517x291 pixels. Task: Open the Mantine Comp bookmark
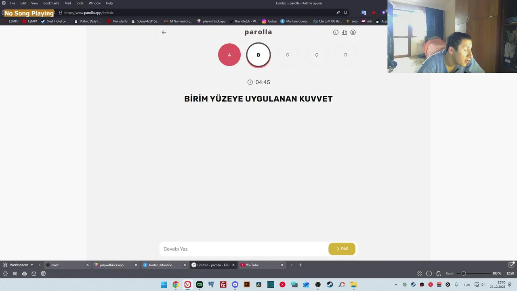[x=295, y=21]
